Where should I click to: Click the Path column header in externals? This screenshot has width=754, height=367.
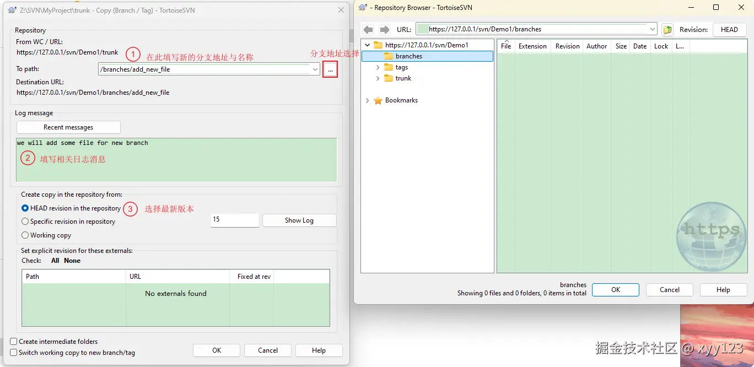click(74, 277)
